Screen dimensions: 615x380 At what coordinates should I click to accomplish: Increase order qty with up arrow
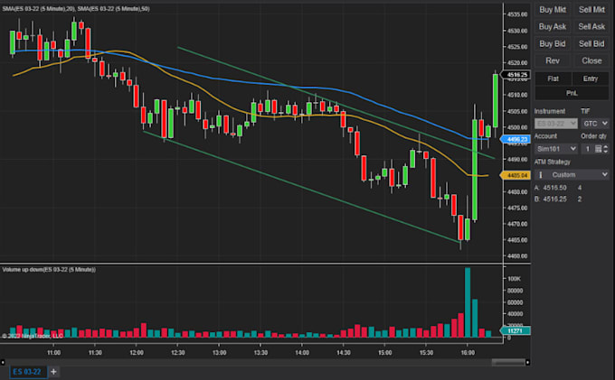tap(606, 147)
